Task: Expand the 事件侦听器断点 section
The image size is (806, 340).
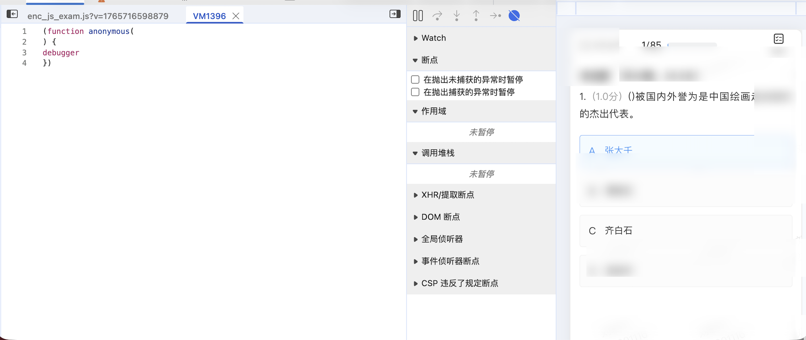Action: (481, 261)
